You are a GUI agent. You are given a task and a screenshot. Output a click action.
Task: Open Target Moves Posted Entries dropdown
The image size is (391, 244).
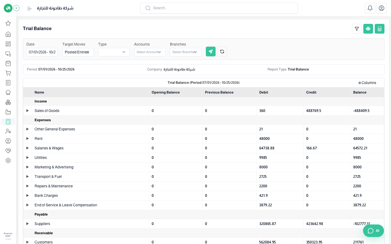[78, 52]
